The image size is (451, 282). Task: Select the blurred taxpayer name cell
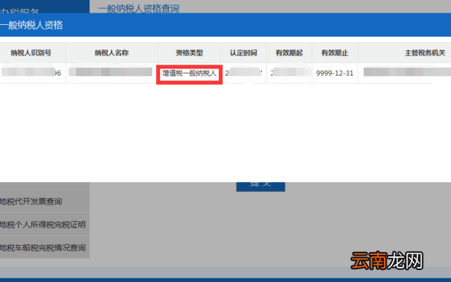point(111,74)
